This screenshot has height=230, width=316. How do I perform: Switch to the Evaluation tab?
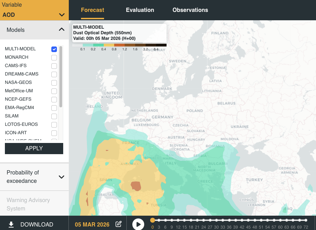(x=140, y=10)
